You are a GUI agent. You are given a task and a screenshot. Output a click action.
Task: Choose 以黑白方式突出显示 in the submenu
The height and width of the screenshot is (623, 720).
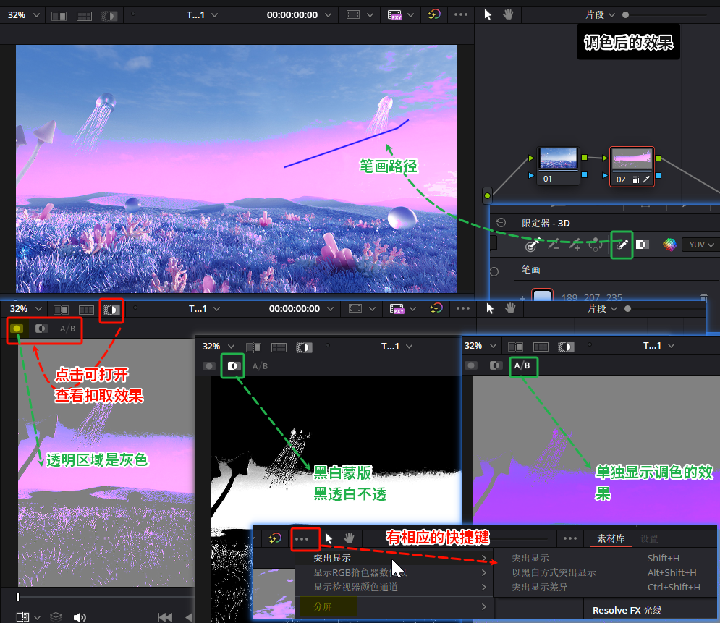pos(605,572)
